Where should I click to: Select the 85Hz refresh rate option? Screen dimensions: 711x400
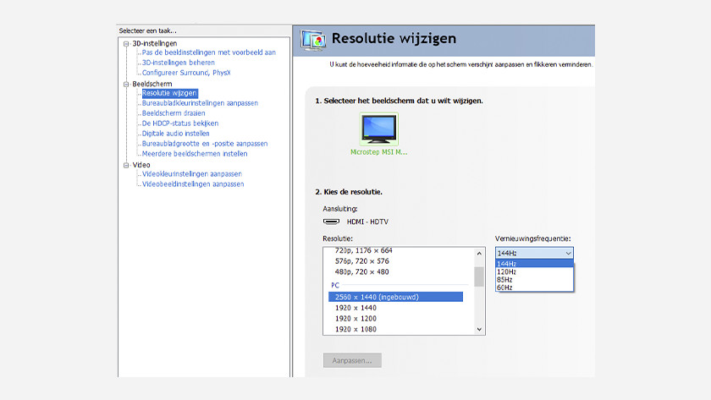point(506,280)
